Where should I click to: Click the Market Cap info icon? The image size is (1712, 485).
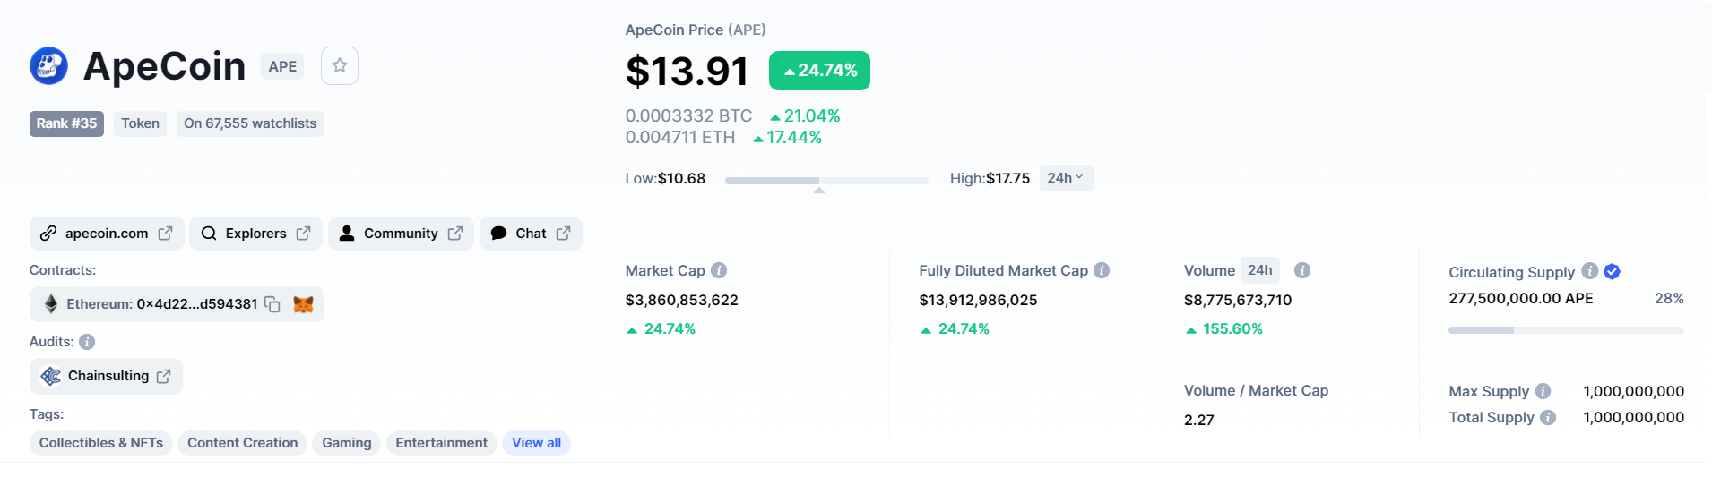(719, 270)
